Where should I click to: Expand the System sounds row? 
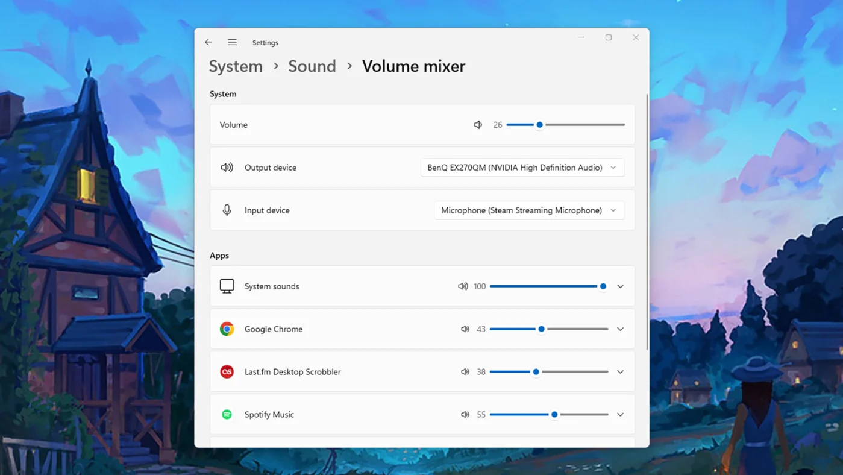click(620, 286)
